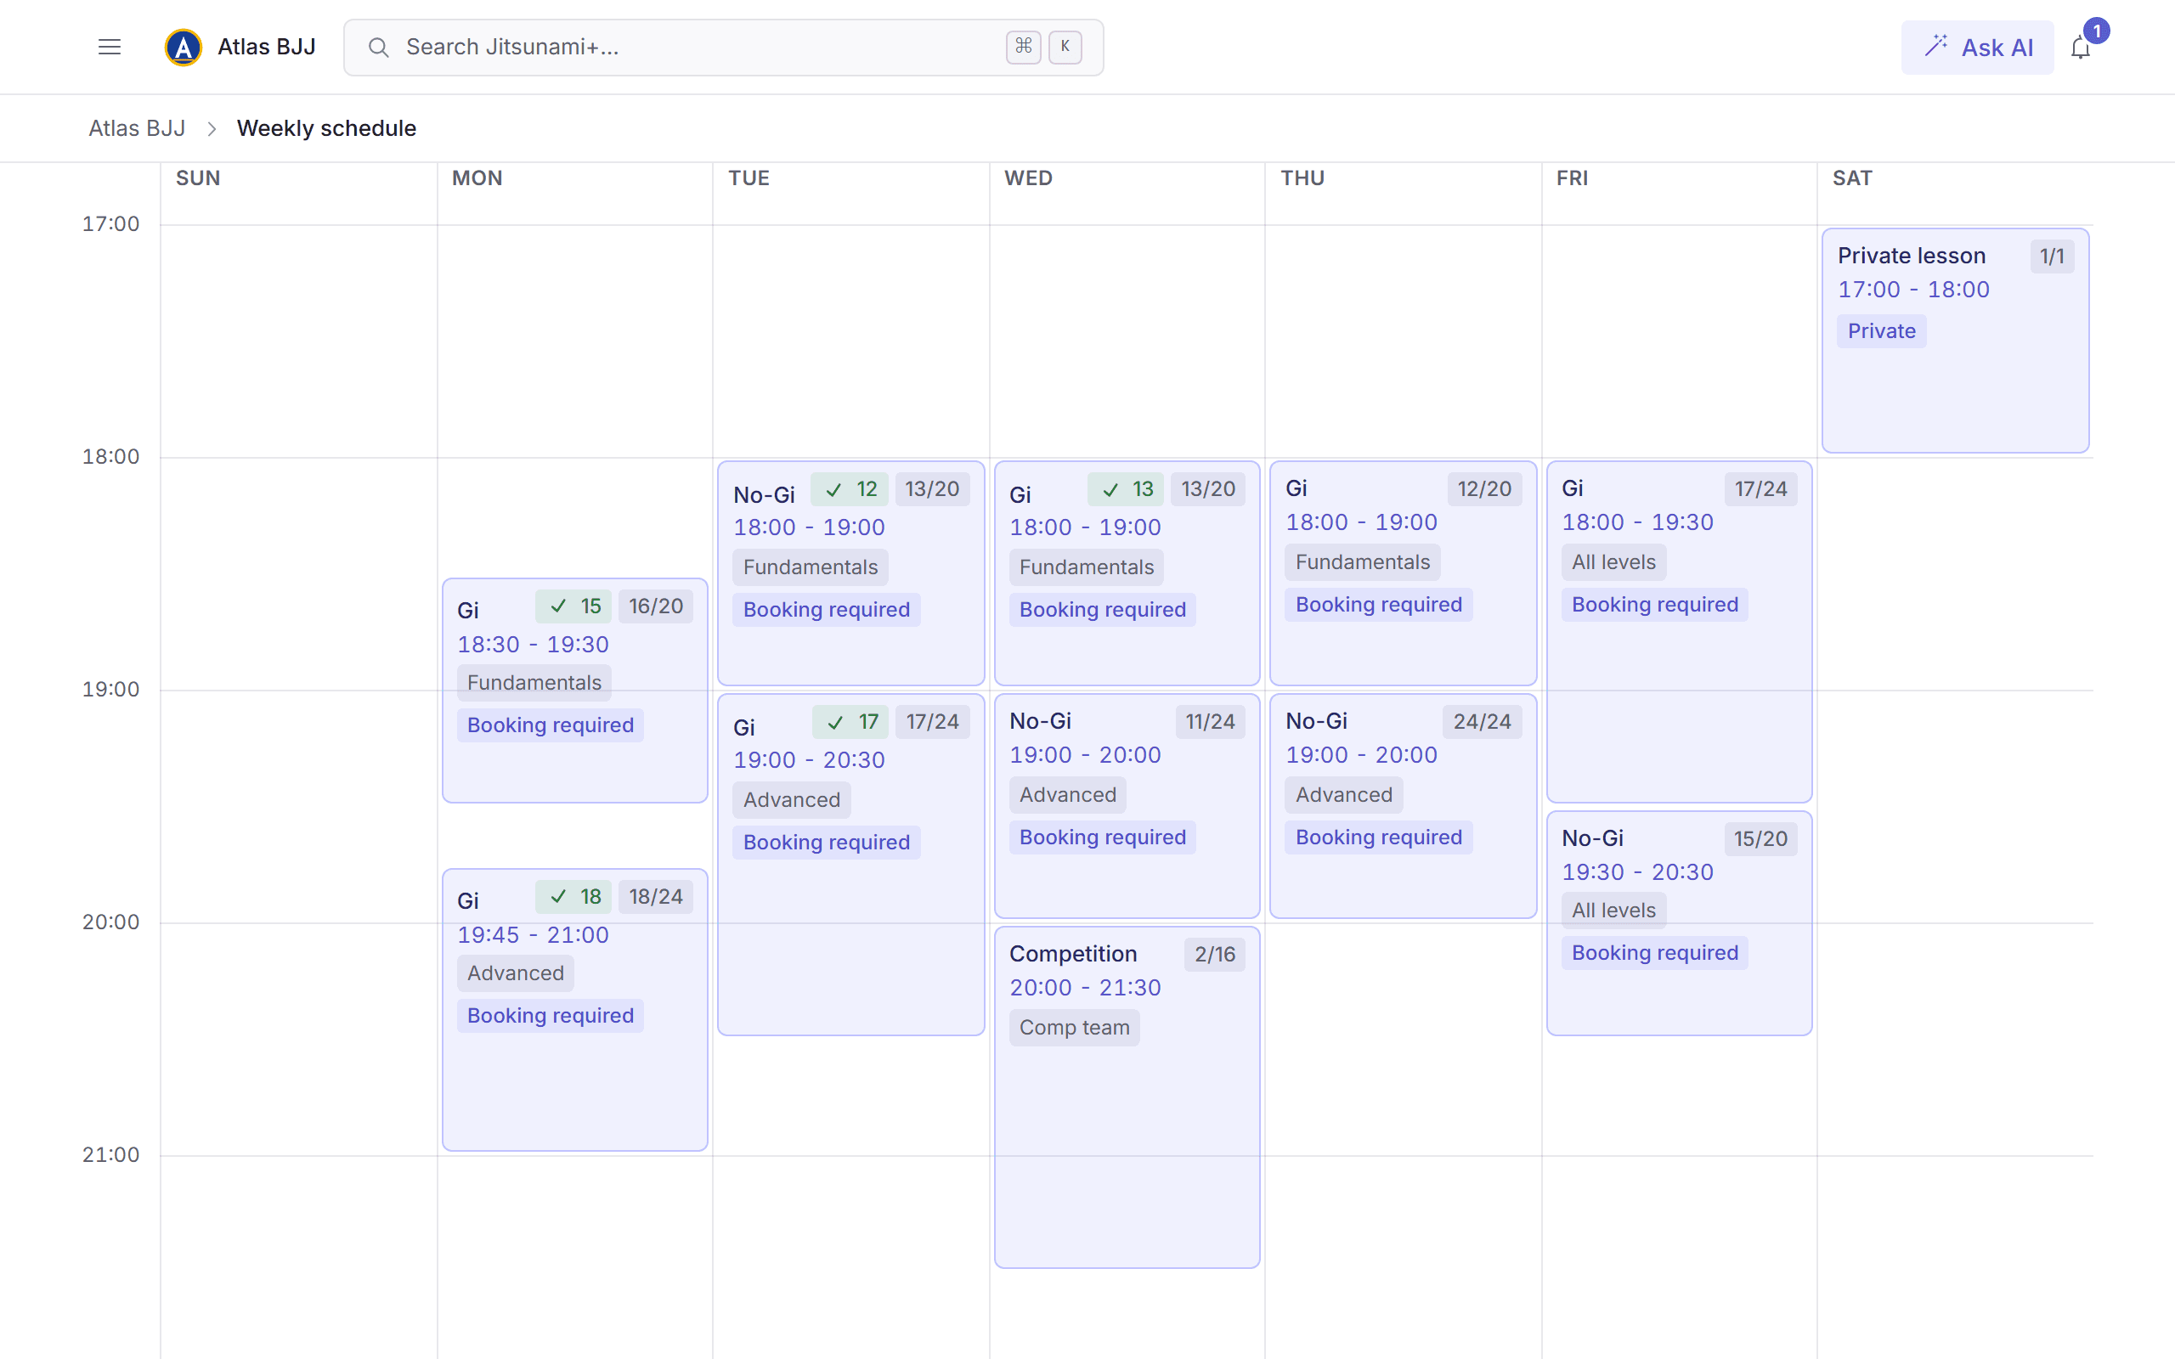Click the Atlas BJJ logo icon
This screenshot has height=1359, width=2175.
tap(184, 47)
